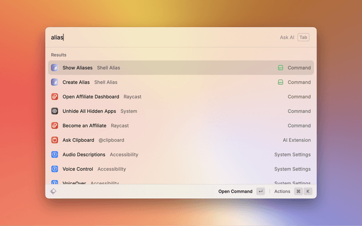Open the Voice Control system setting
This screenshot has height=226, width=362.
pos(77,169)
